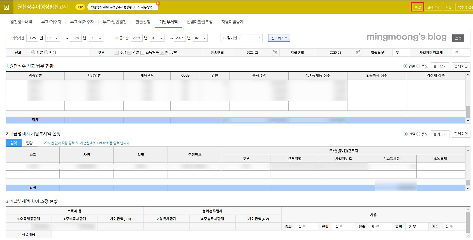Open the 합병 reason dropdown showing 0. 부
The image size is (473, 240).
pos(417,227)
